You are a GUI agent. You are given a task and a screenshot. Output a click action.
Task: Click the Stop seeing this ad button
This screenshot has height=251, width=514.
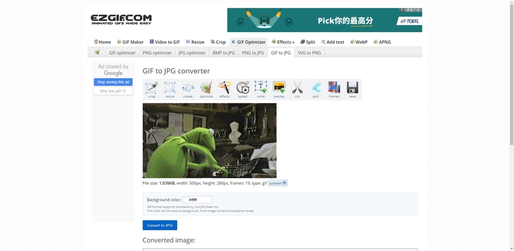point(113,82)
